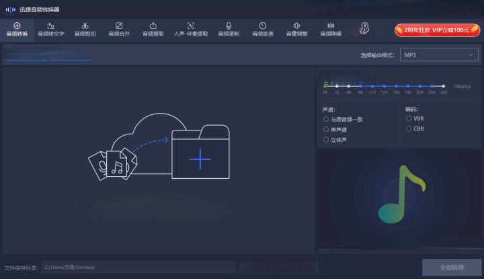The width and height of the screenshot is (484, 279).
Task: Switch to the 音频提取 (audio extract) tool
Action: [153, 29]
